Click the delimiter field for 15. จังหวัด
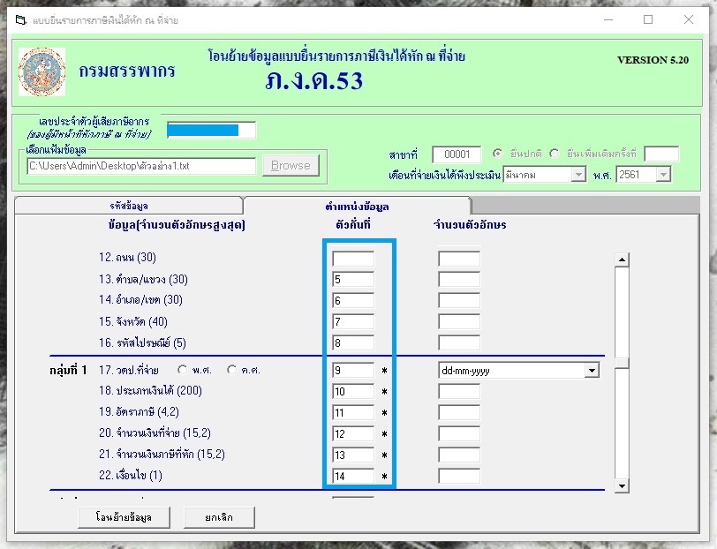 coord(353,322)
